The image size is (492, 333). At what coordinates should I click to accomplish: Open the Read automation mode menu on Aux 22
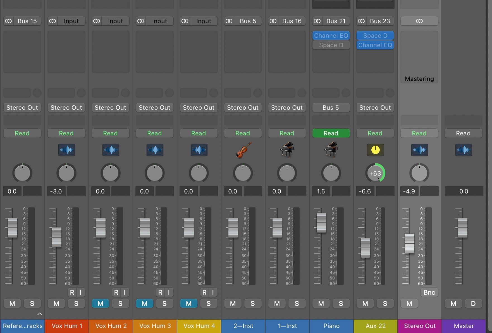(375, 133)
